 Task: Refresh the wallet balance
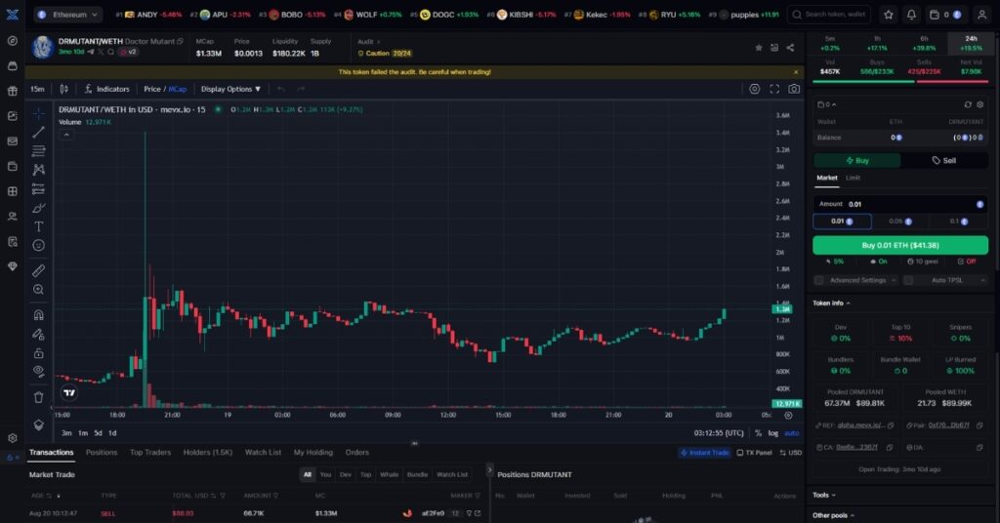click(x=968, y=104)
